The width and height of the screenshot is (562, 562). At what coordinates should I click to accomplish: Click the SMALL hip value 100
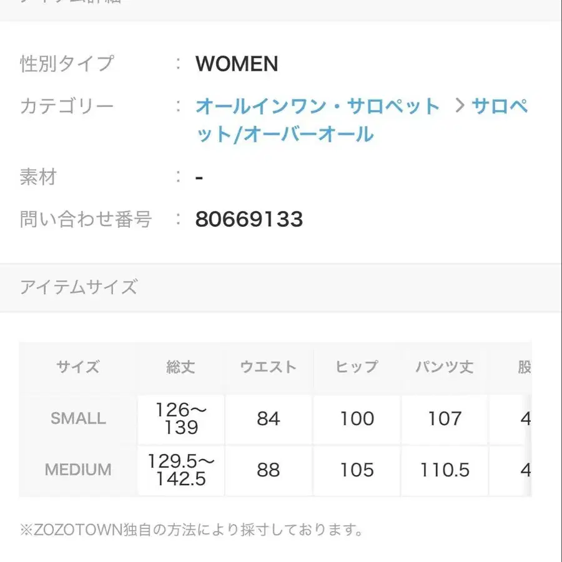357,418
